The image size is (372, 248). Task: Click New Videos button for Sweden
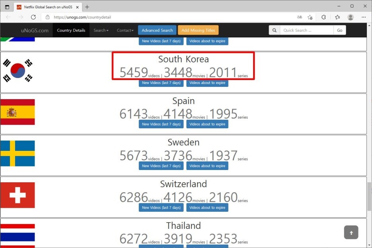(161, 166)
